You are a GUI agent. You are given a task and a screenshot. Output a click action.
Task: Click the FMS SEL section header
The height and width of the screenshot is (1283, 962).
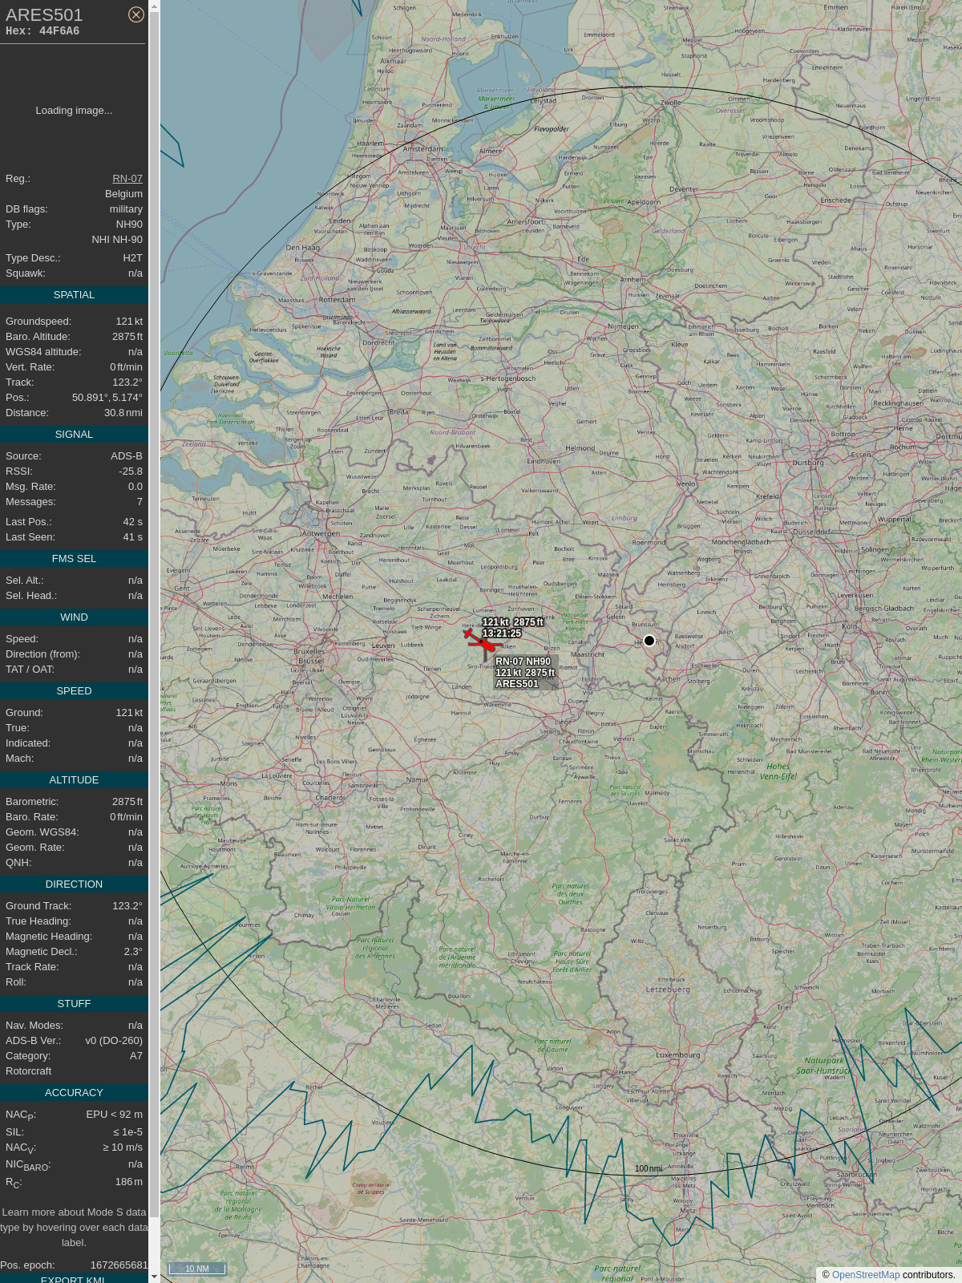74,559
